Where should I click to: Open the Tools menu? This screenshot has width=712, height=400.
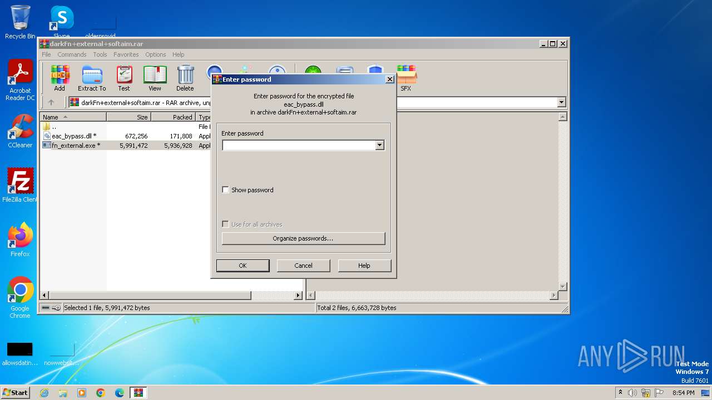(100, 54)
